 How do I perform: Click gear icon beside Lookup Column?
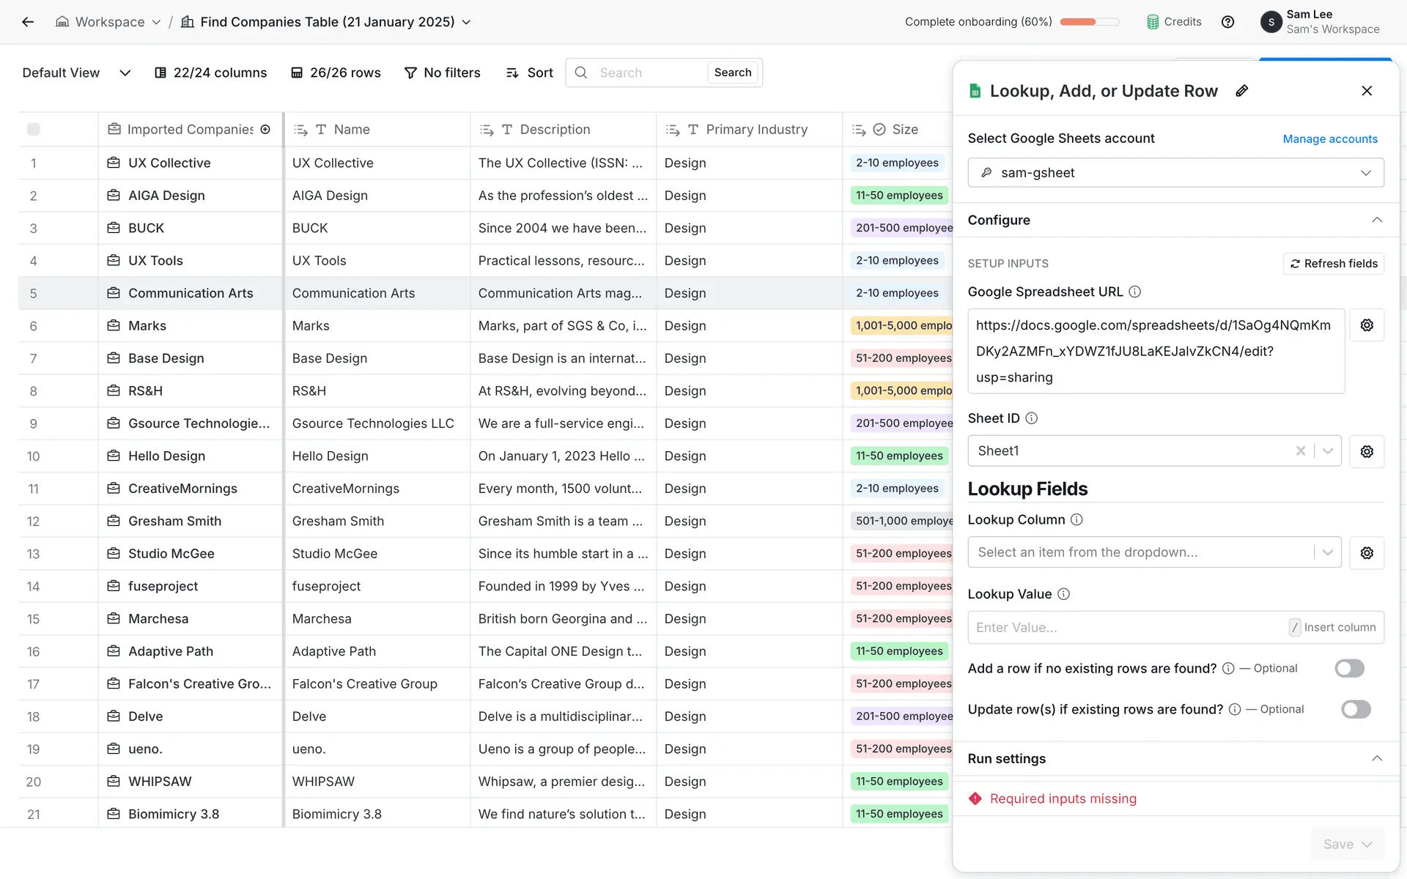1366,553
